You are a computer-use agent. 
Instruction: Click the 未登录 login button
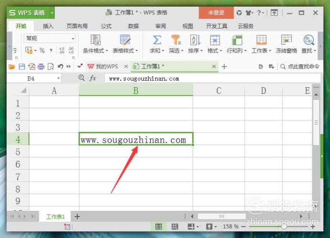[x=216, y=12]
